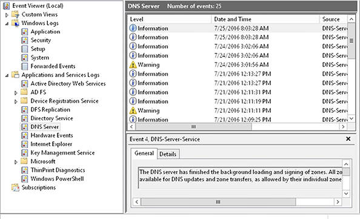Viewport: 360px width, 219px height.
Task: Open the Application log icon
Action: click(25, 32)
